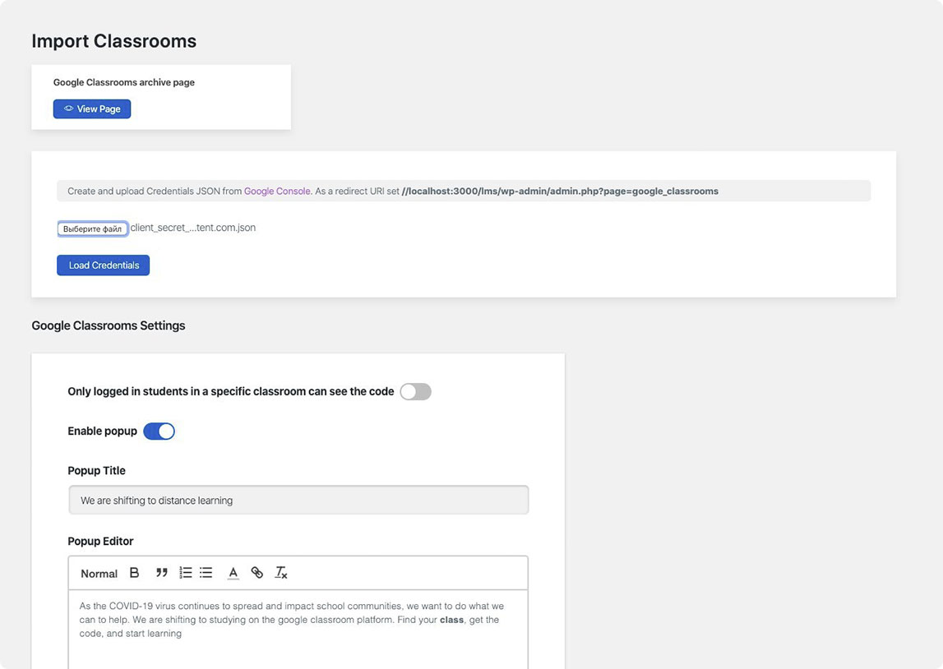Screen dimensions: 943x669
Task: Click the Load Credentials button
Action: pos(103,265)
